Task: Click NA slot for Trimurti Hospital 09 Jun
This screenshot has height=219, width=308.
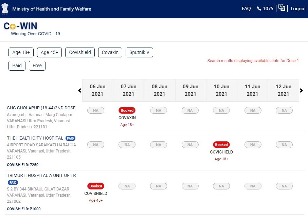Action: pos(190,186)
